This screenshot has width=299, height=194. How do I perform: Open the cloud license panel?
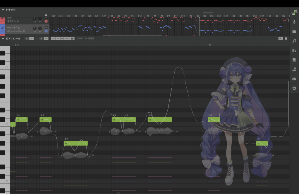tap(294, 79)
